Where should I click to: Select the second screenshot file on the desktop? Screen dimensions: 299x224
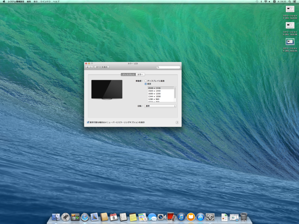pyautogui.click(x=290, y=29)
